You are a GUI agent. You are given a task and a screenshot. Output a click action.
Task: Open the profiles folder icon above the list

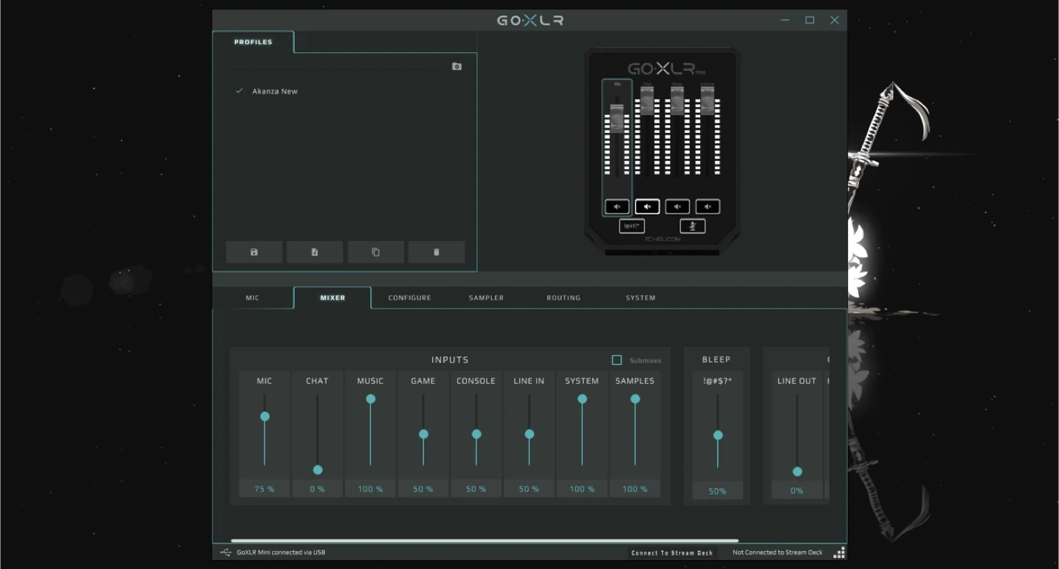[x=457, y=67]
